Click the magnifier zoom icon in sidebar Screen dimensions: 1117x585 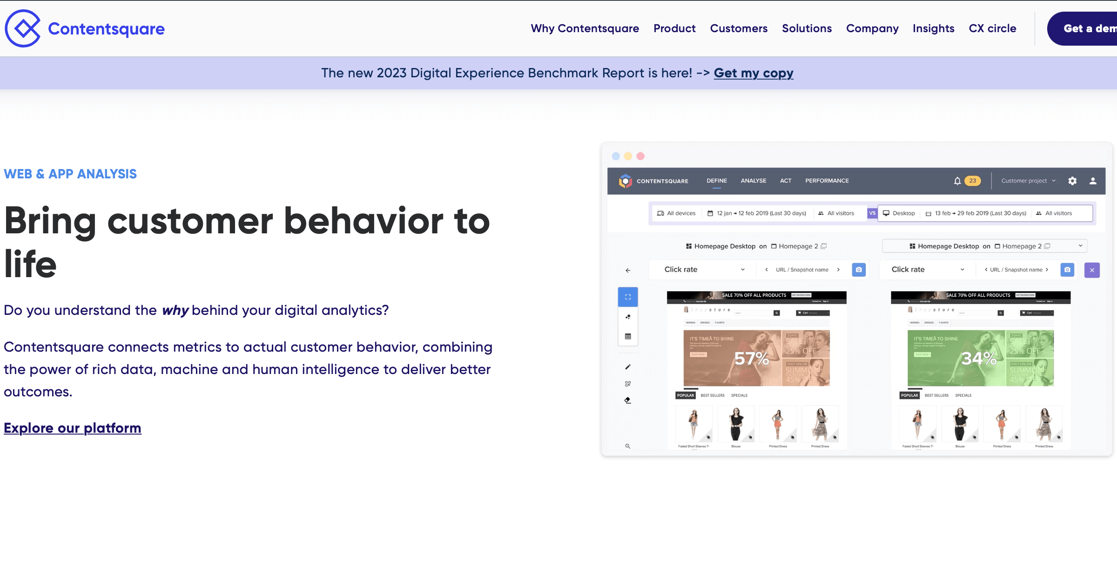tap(628, 446)
